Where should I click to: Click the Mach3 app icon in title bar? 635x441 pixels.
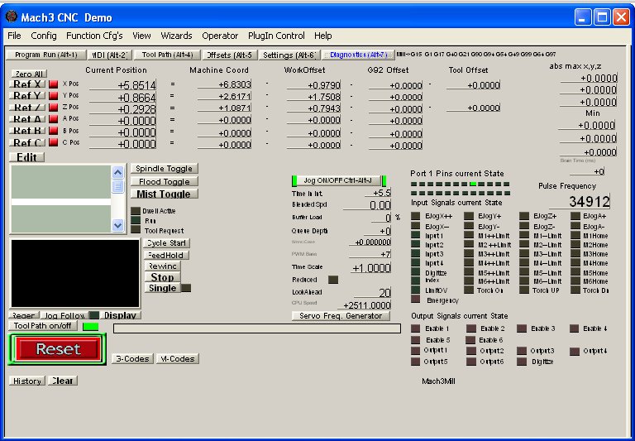12,17
